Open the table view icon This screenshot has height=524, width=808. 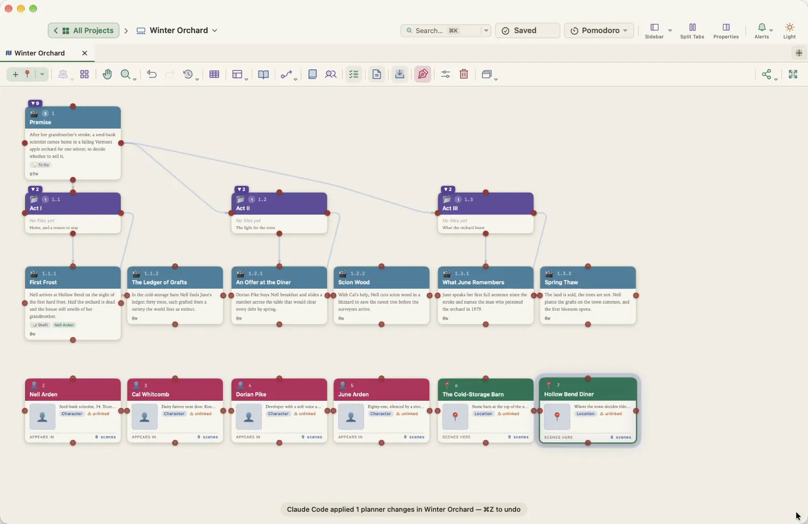coord(214,74)
